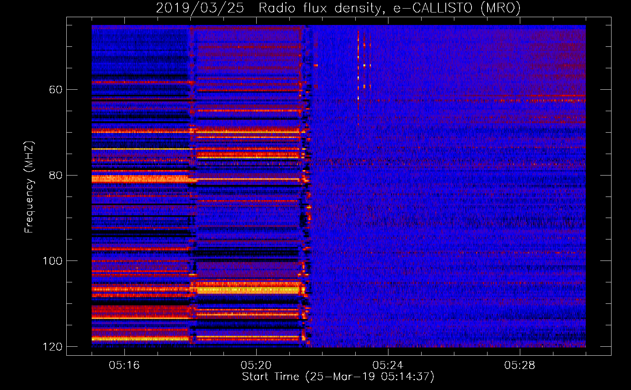
Task: Click the 80 frequency tick label
Action: 56,175
